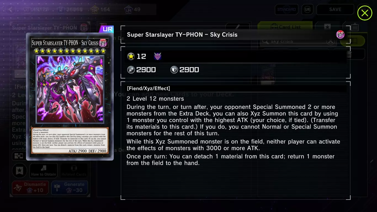Close the card detail overlay
The height and width of the screenshot is (212, 377).
(365, 13)
